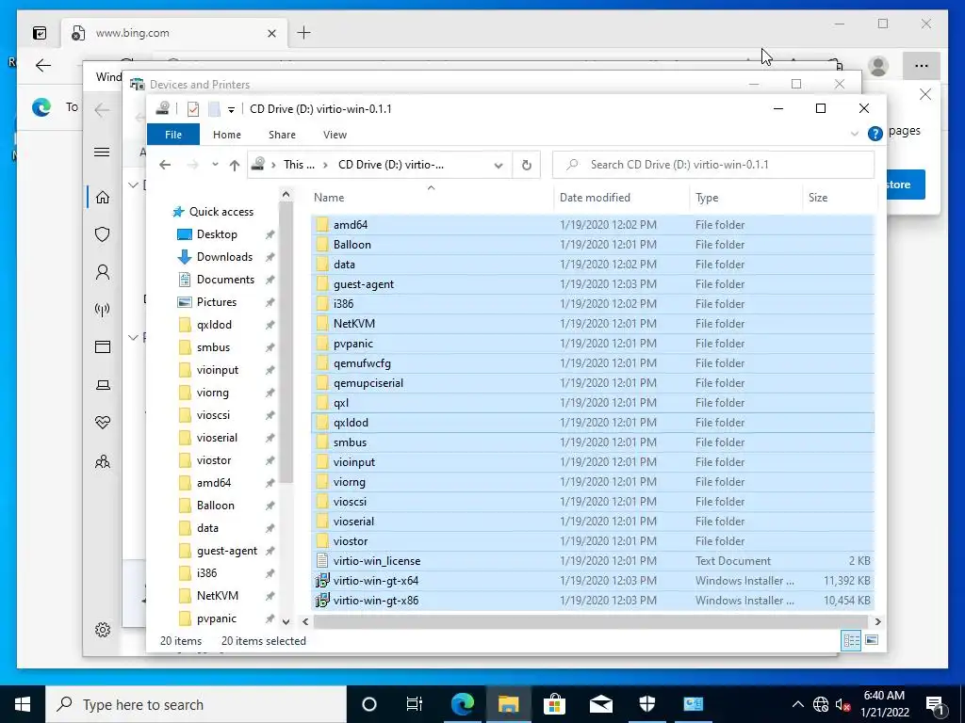Open Documents in the navigation pane
This screenshot has width=965, height=723.
pos(216,280)
